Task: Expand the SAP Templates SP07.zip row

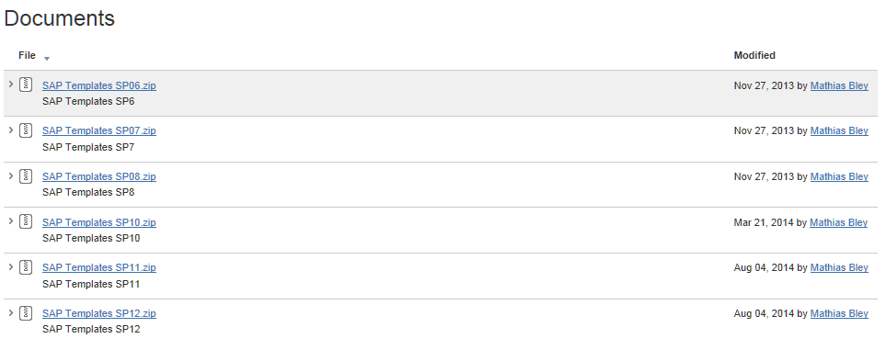Action: pyautogui.click(x=11, y=130)
